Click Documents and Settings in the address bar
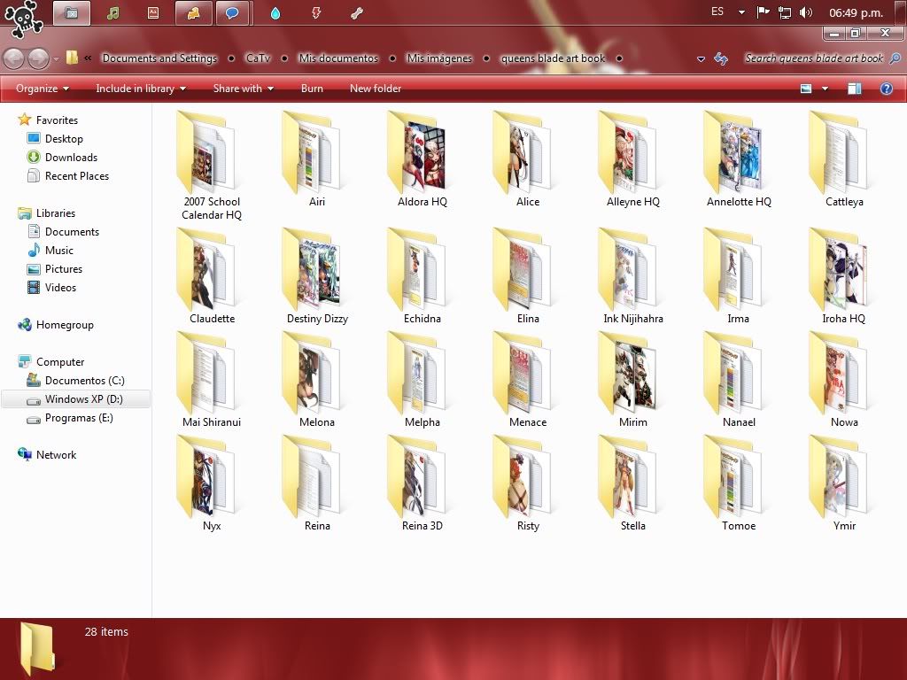 point(159,58)
